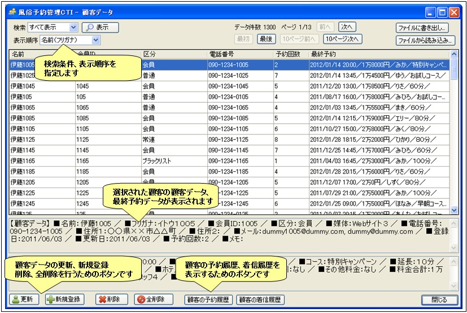This screenshot has width=467, height=313.
Task: Click the 更新 button with person icon
Action: (24, 299)
